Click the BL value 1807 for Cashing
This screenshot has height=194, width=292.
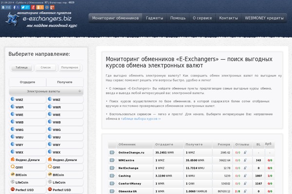tap(258, 176)
